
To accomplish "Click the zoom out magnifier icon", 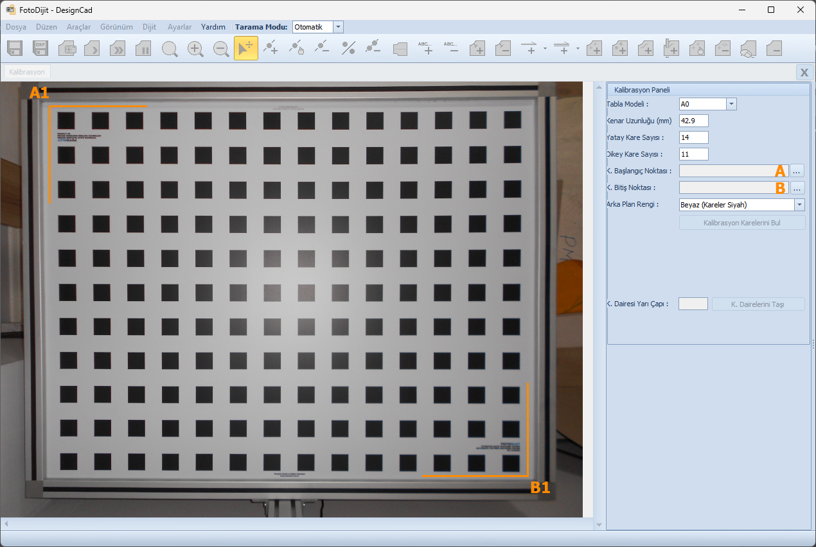I will click(x=221, y=49).
